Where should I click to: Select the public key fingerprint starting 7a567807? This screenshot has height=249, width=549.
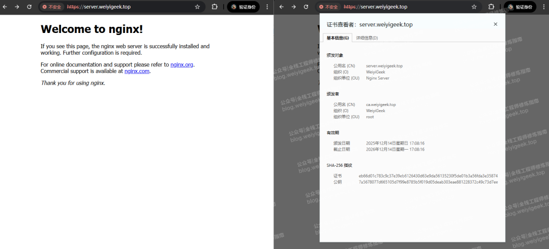pos(428,182)
